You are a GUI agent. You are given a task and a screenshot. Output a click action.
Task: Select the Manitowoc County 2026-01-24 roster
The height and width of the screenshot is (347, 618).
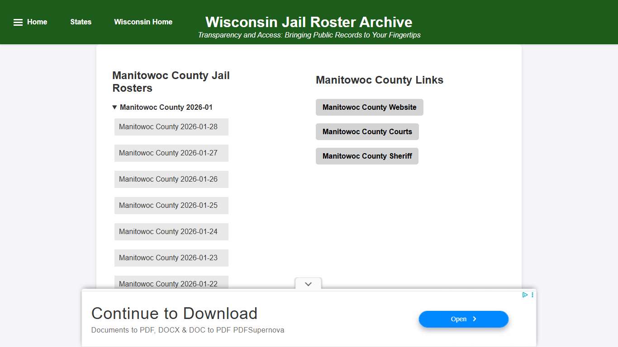point(171,232)
